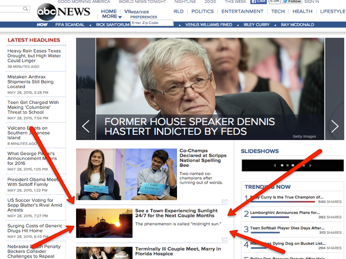Click the site search input box
The width and height of the screenshot is (346, 259).
[x=15, y=9]
